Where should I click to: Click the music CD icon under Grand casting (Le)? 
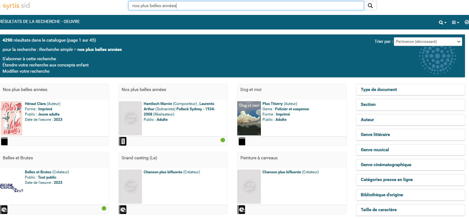tap(123, 210)
